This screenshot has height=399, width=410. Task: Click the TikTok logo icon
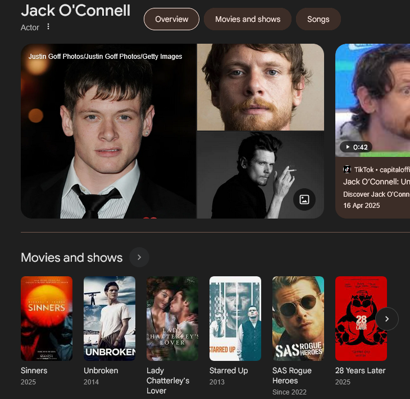tap(347, 169)
